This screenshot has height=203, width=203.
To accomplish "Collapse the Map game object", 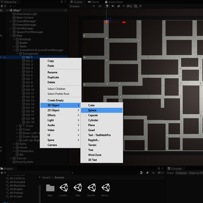I will pyautogui.click(x=11, y=36).
